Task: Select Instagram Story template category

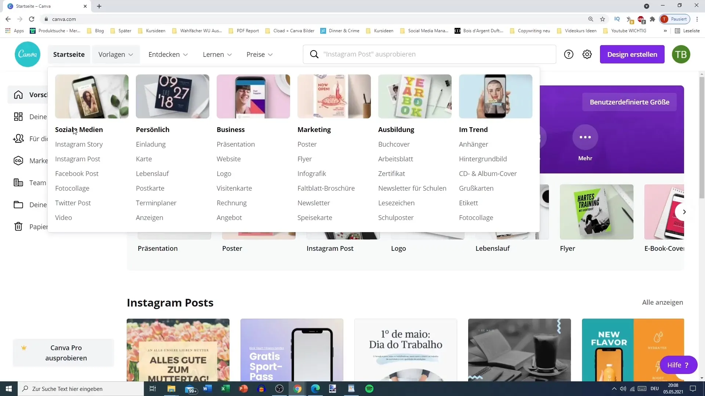Action: [x=79, y=144]
